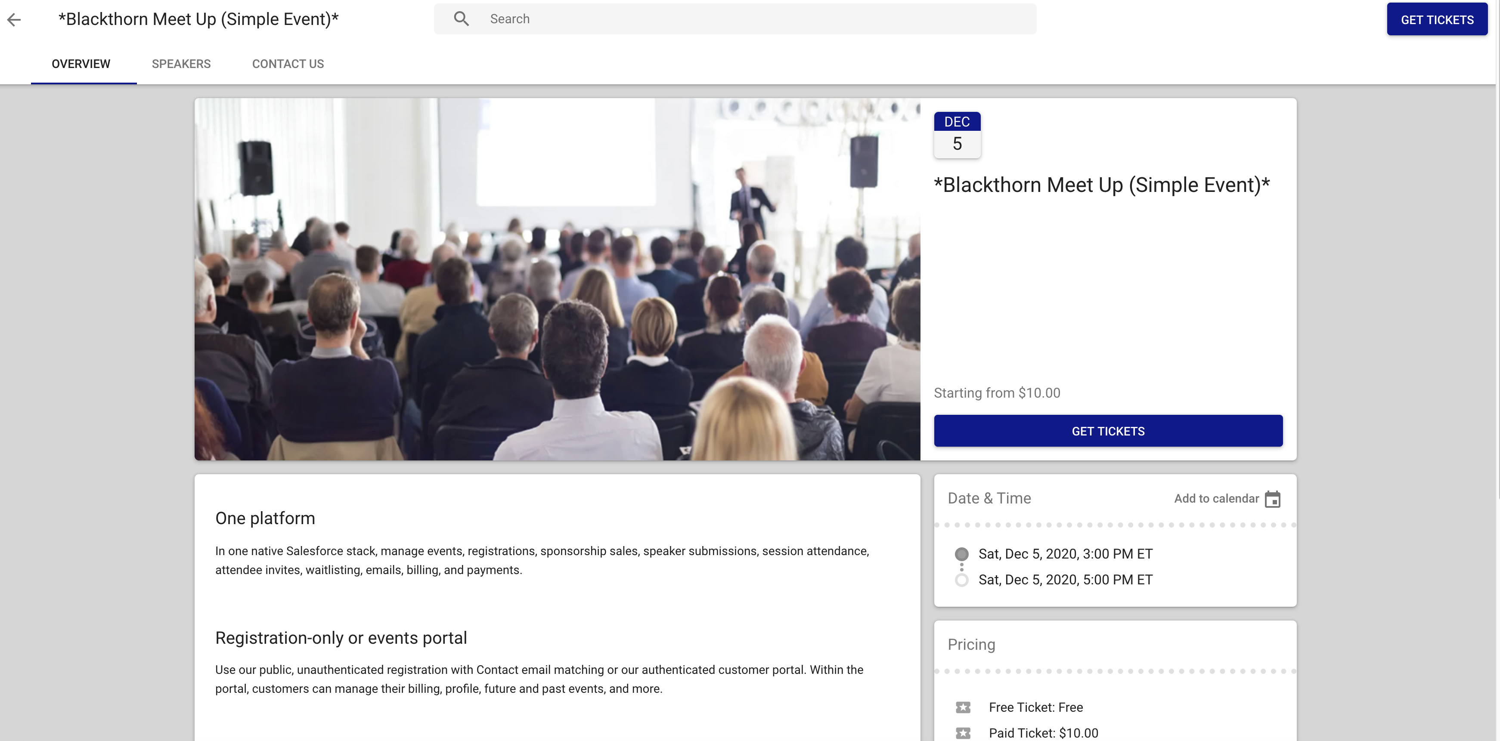1500x741 pixels.
Task: Open the Contact Us tab
Action: (x=288, y=64)
